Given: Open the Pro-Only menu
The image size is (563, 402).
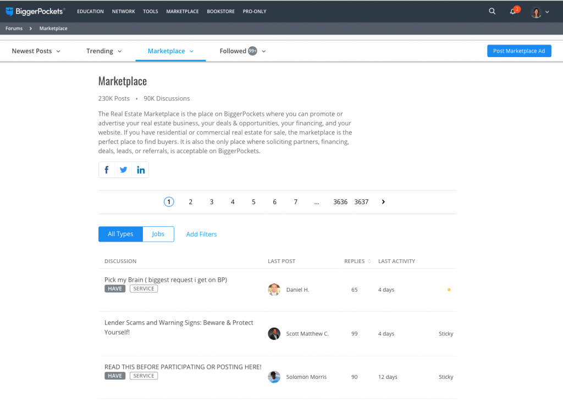Looking at the screenshot, I should [255, 12].
